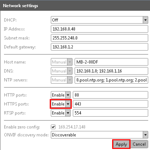Open the DHCP dropdown arrow
This screenshot has width=150, height=150.
[x=145, y=20]
